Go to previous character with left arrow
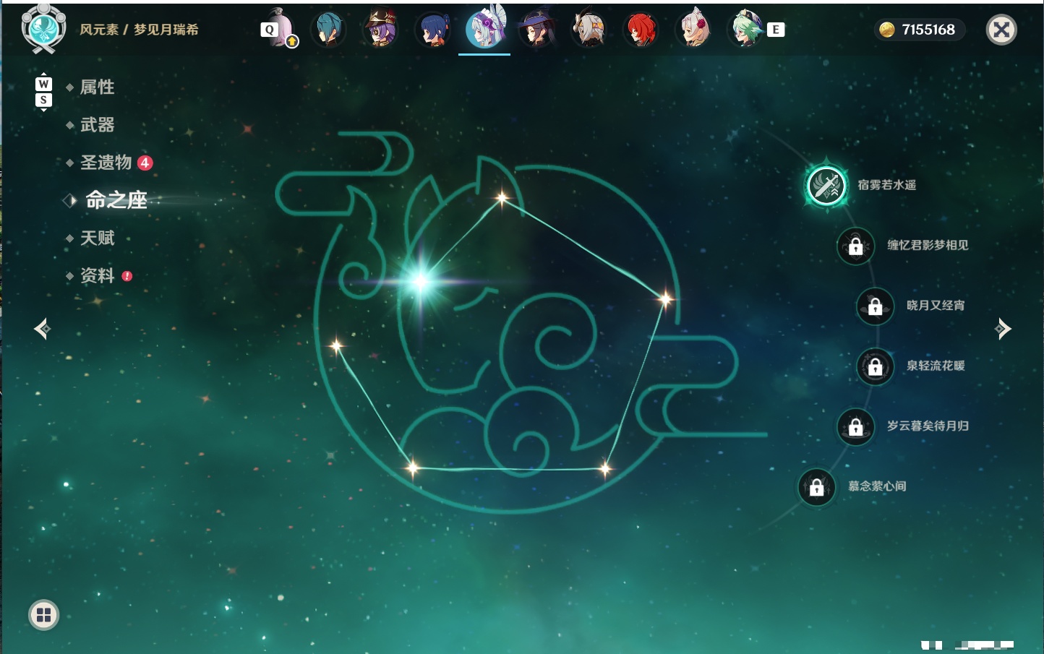This screenshot has width=1044, height=654. coord(42,329)
